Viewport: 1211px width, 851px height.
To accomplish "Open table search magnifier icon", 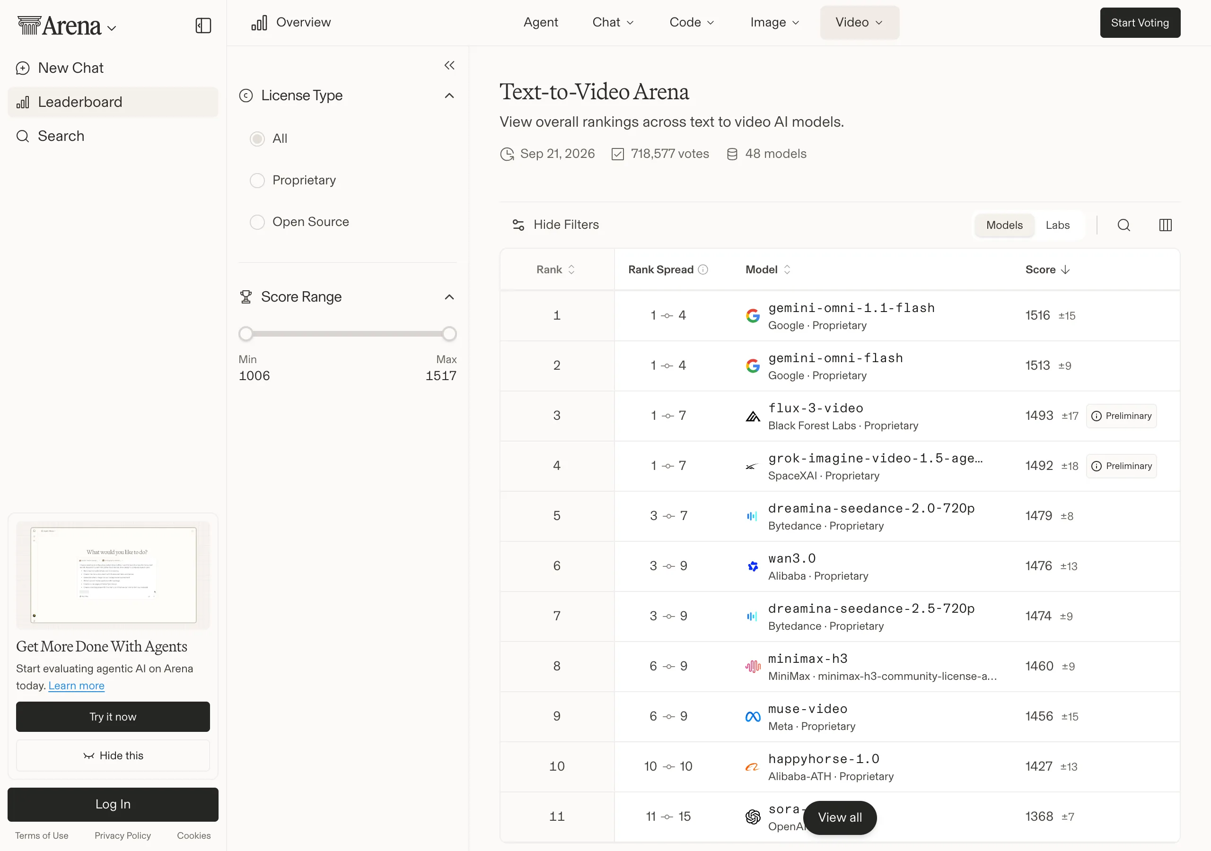I will (1124, 225).
